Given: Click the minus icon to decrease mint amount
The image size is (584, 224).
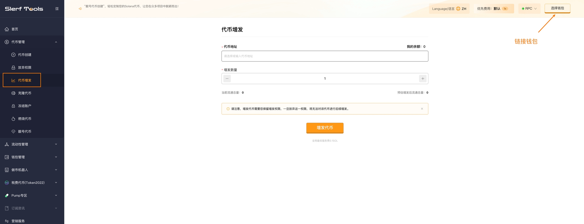Looking at the screenshot, I should (227, 79).
